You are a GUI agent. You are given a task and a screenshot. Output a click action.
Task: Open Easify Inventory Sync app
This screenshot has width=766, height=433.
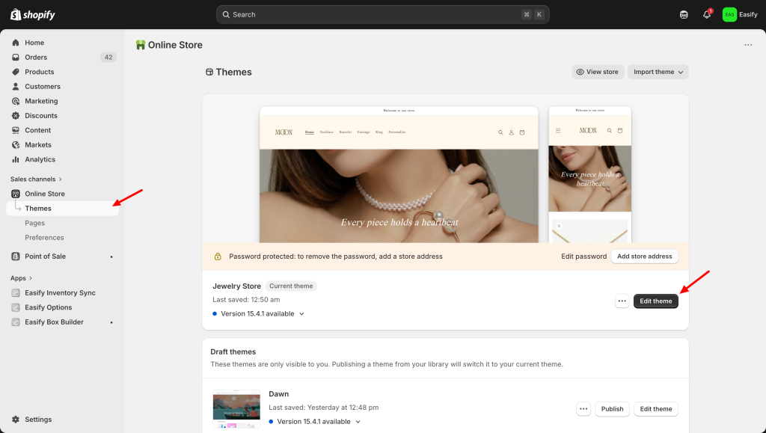coord(60,293)
